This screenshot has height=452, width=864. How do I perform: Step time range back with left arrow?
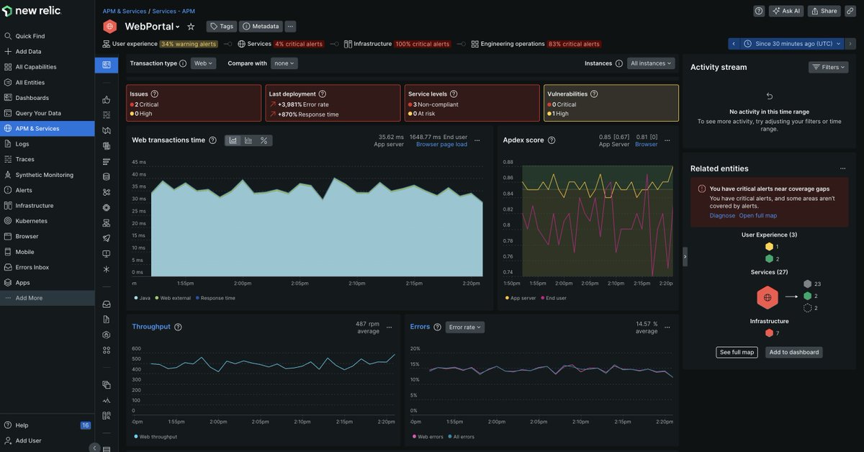(734, 44)
